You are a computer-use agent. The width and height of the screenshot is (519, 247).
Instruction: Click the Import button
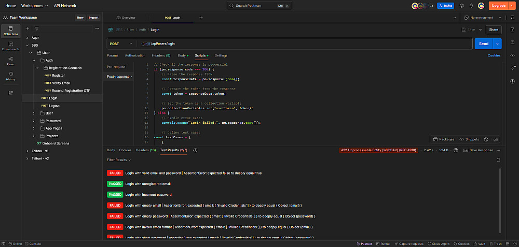93,18
